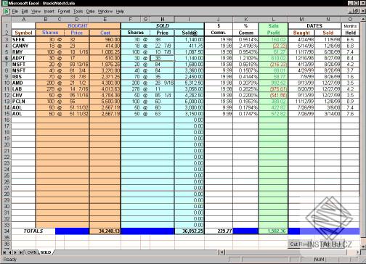Click the PCLN symbol cell
366x264 pixels.
23,102
